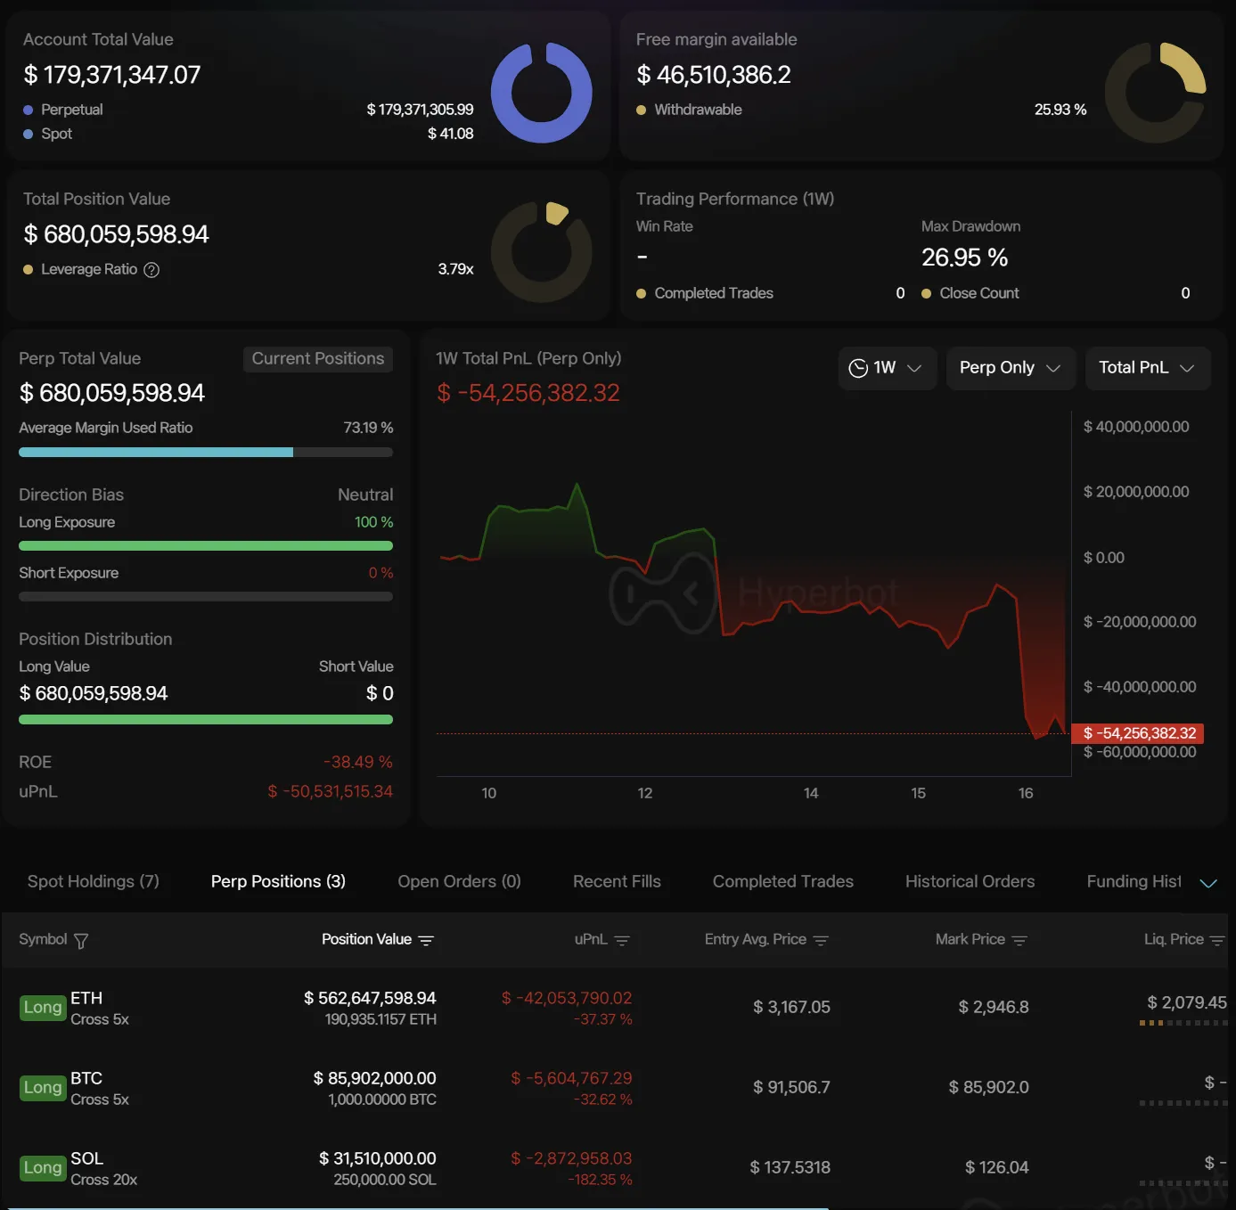Click the Average Margin Used Ratio bar
The image size is (1236, 1210).
[x=206, y=453]
